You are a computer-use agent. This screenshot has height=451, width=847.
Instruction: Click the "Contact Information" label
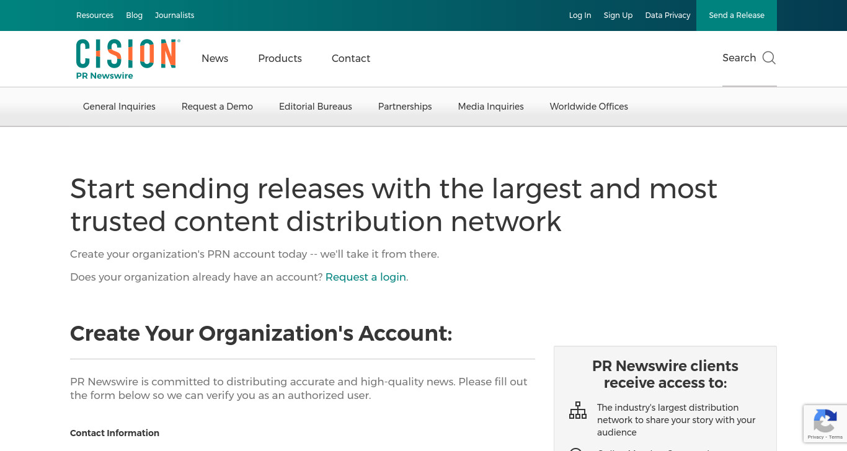pos(115,433)
